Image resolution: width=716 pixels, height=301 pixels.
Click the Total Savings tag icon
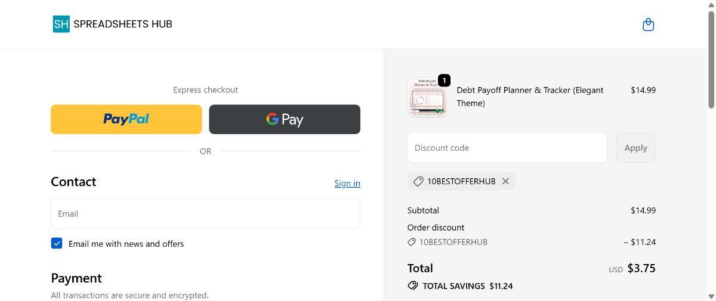pyautogui.click(x=413, y=286)
